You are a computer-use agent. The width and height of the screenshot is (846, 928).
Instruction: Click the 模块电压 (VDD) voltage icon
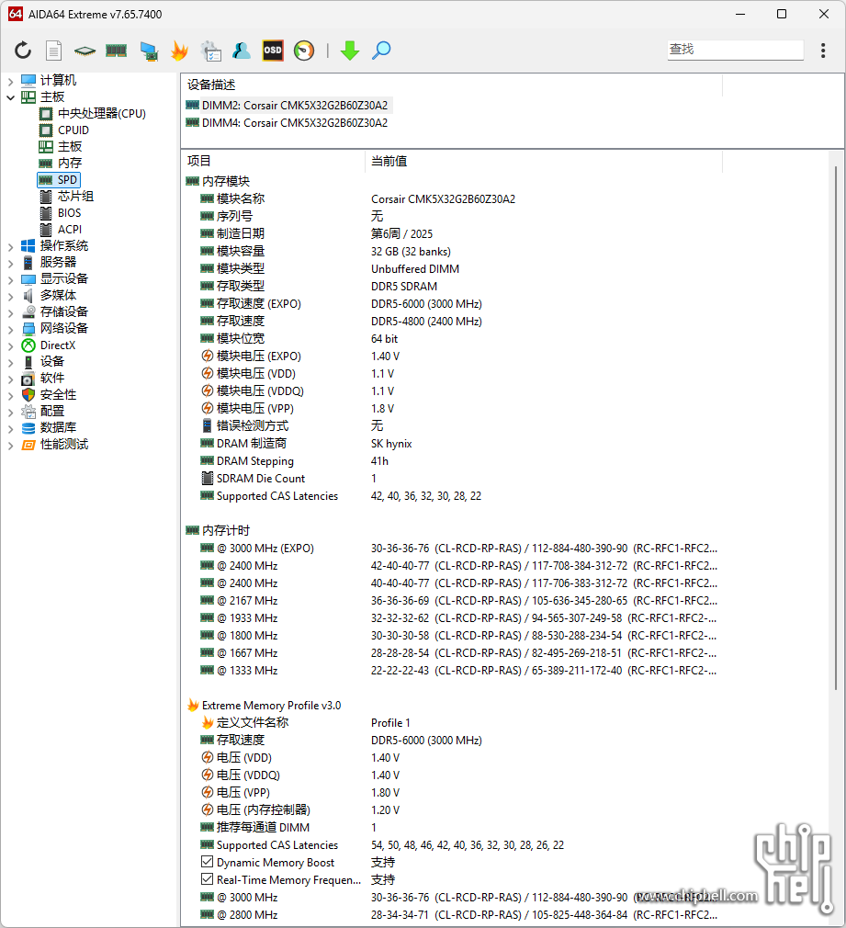[207, 373]
